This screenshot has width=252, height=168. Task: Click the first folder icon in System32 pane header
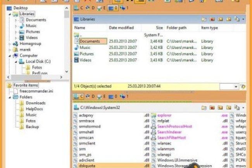pyautogui.click(x=204, y=107)
